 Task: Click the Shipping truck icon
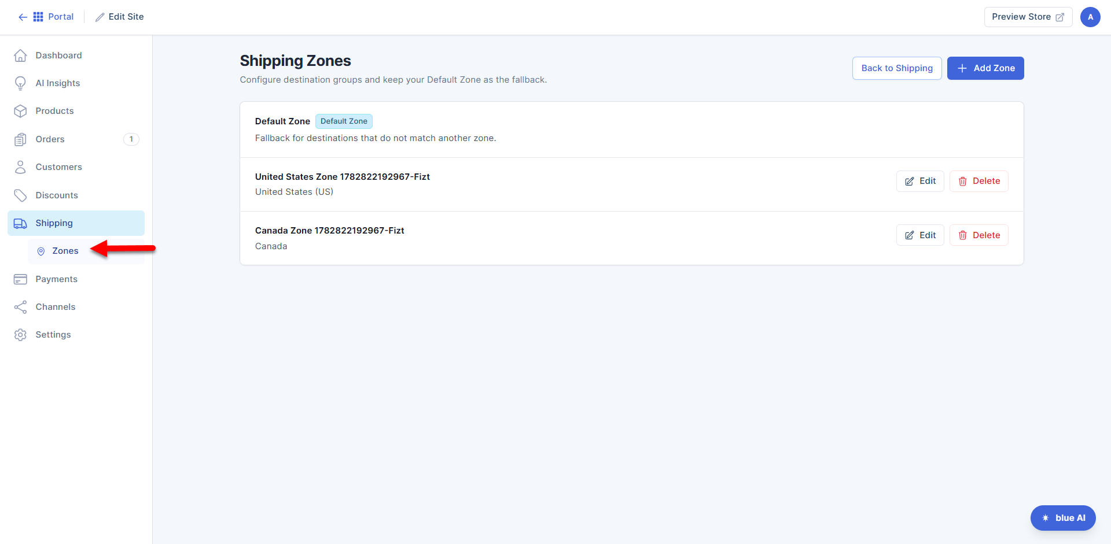pos(20,223)
